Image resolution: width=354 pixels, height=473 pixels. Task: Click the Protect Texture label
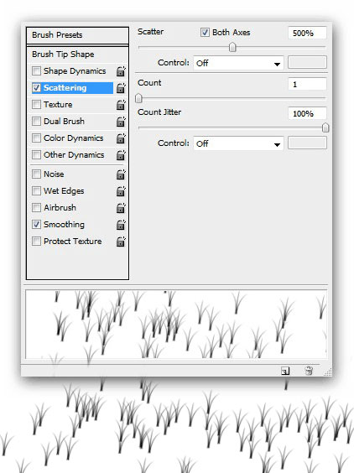[73, 241]
